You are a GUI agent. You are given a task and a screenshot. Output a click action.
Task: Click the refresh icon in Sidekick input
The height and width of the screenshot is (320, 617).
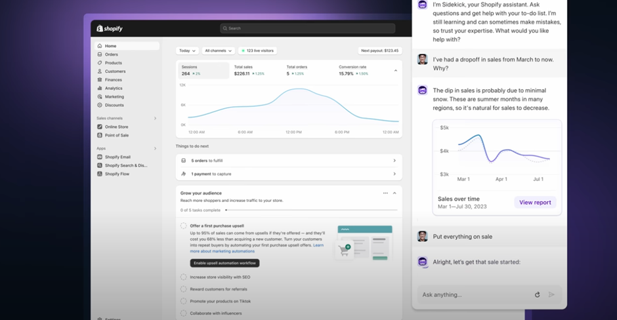pyautogui.click(x=537, y=294)
